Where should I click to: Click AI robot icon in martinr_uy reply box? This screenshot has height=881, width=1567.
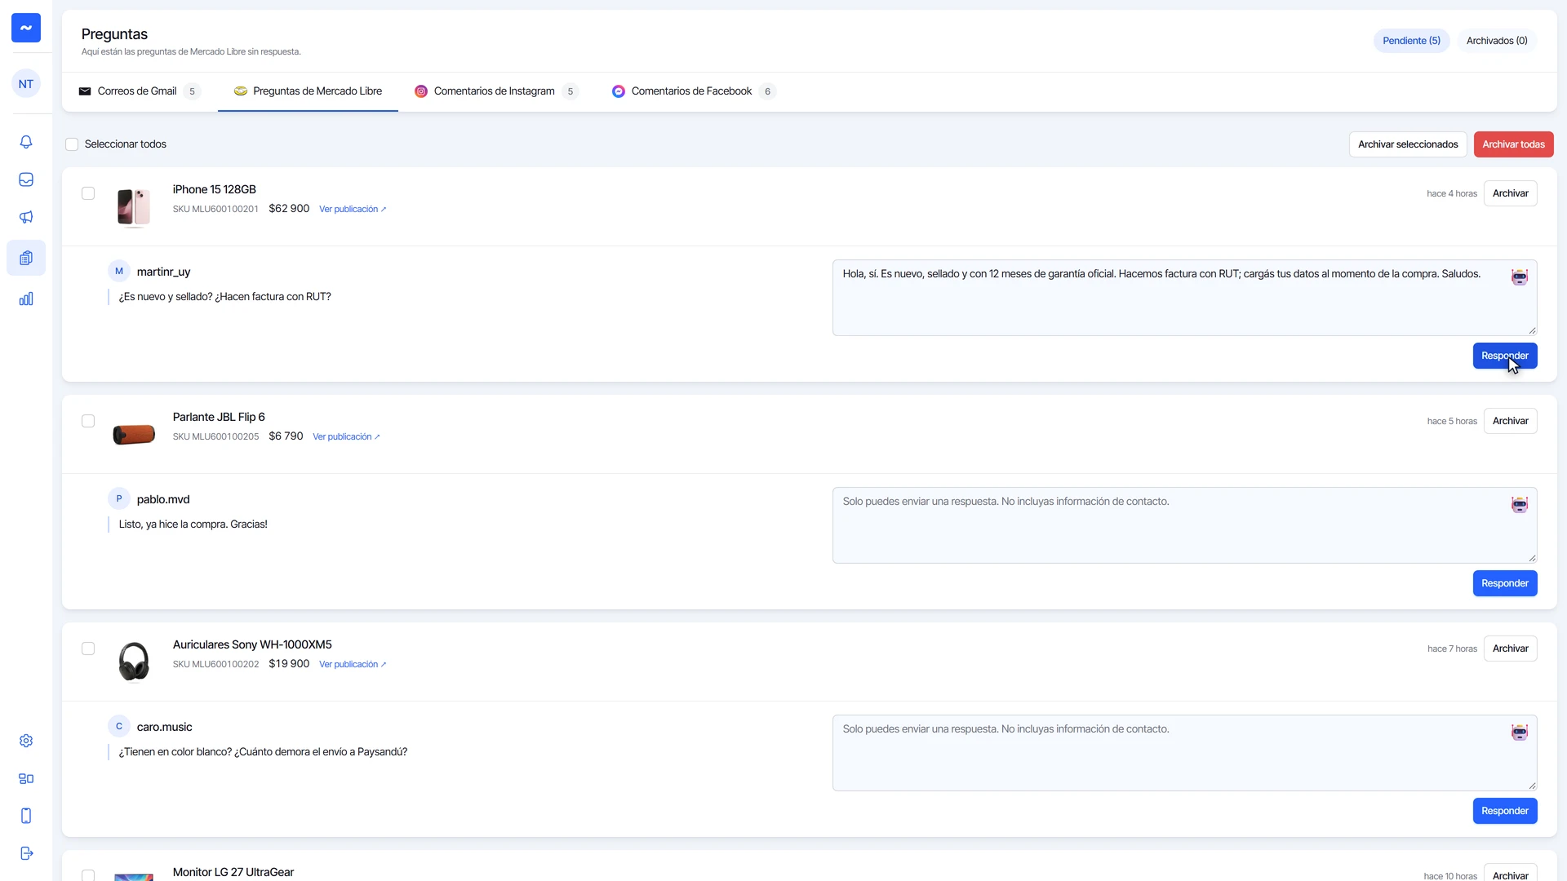(x=1519, y=277)
